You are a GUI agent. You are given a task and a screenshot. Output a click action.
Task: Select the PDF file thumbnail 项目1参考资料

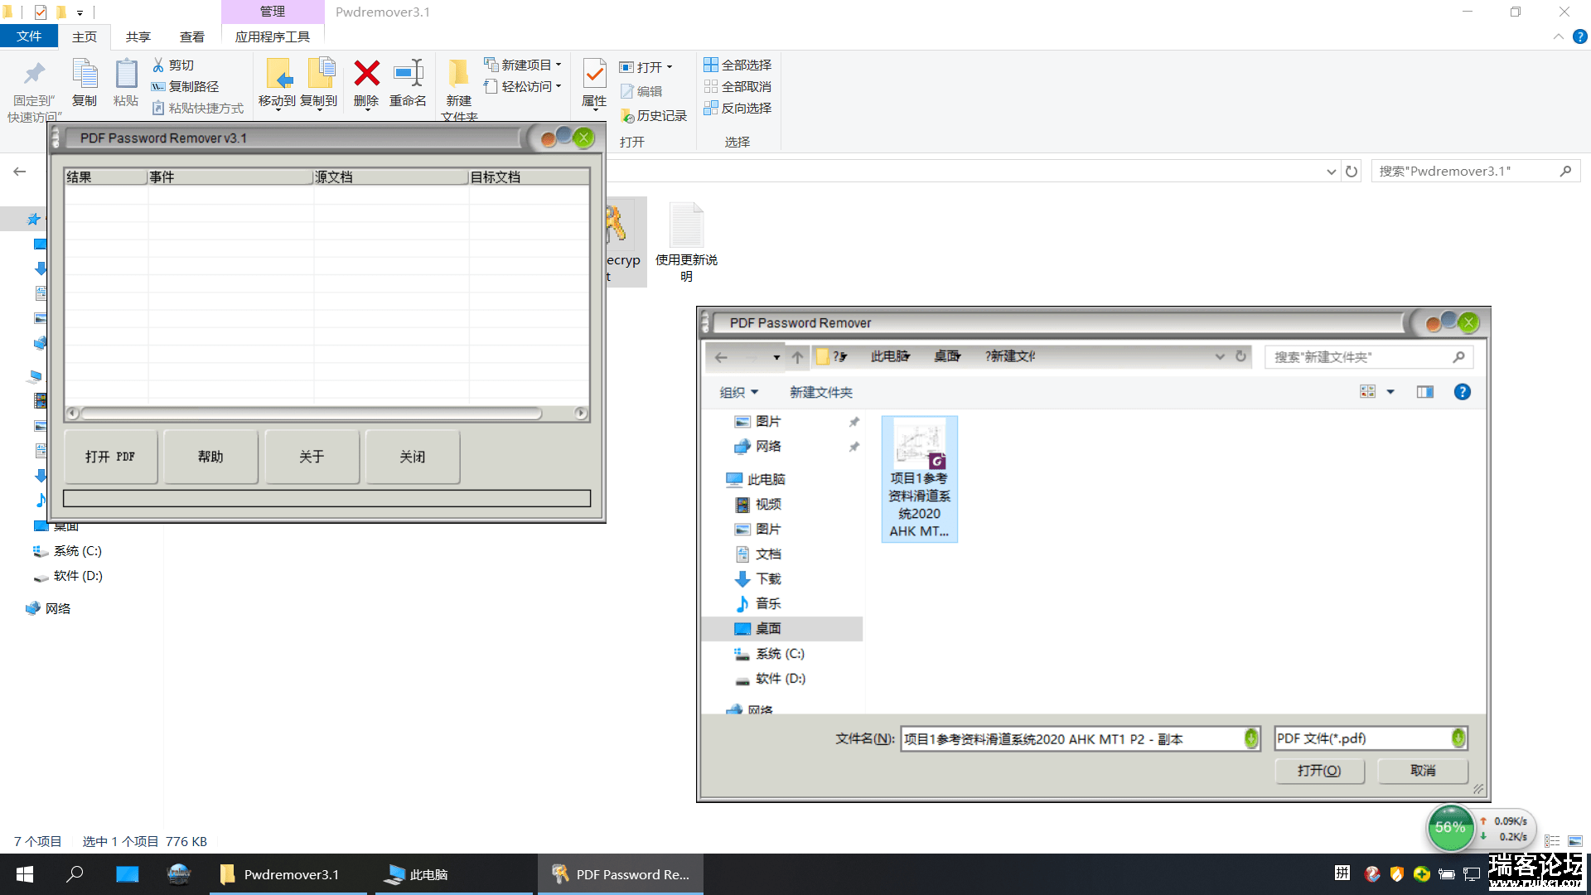920,479
